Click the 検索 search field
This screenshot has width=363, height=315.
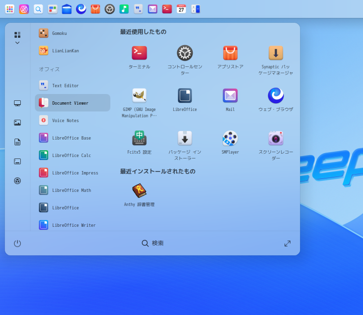point(153,243)
